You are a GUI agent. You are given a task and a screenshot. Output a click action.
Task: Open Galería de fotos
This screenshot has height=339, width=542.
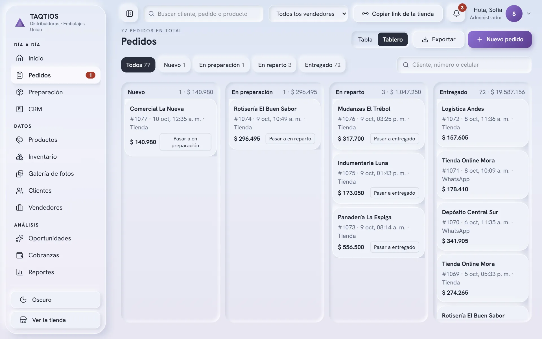point(56,173)
